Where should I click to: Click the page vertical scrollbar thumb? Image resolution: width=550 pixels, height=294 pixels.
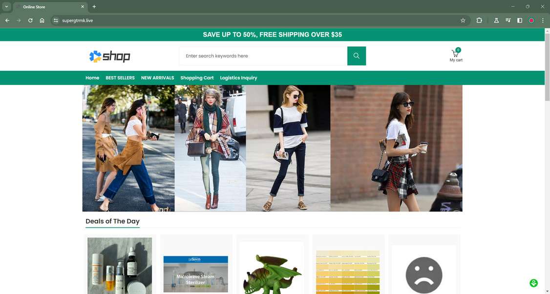click(x=547, y=66)
